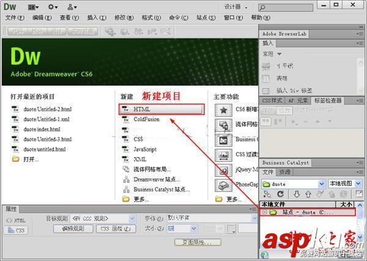The image size is (367, 261).
Task: Open the 编辑(E) menu
Action: click(x=42, y=18)
